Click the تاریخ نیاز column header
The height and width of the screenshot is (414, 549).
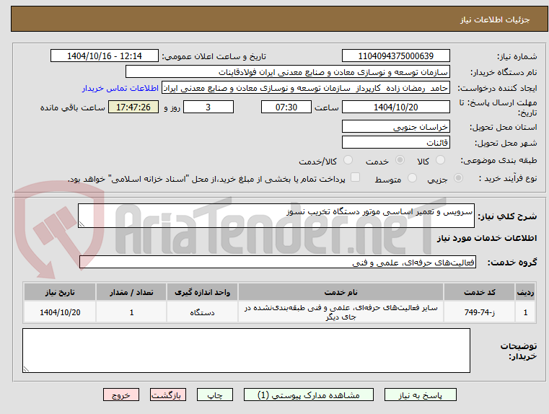(x=60, y=292)
